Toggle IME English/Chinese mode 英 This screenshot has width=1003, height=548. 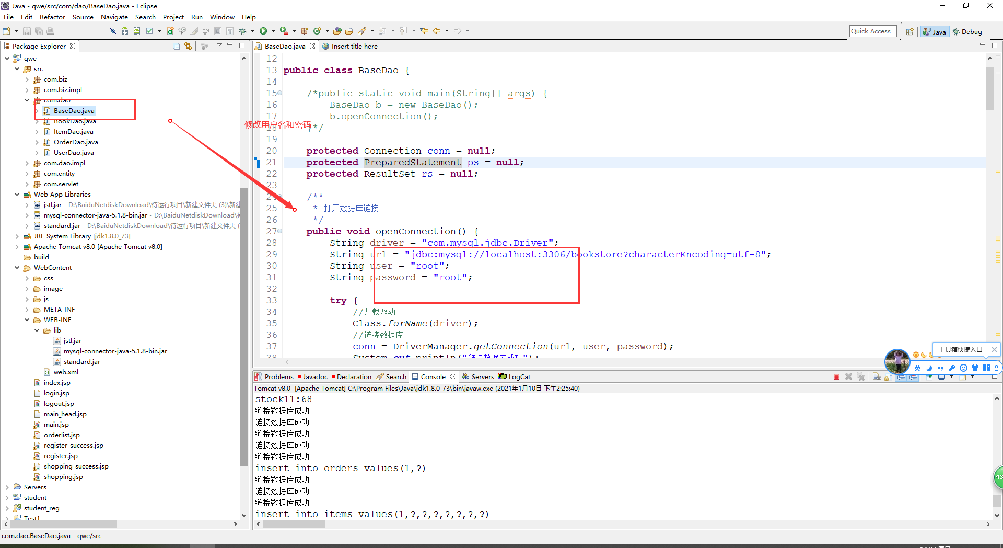pyautogui.click(x=917, y=368)
